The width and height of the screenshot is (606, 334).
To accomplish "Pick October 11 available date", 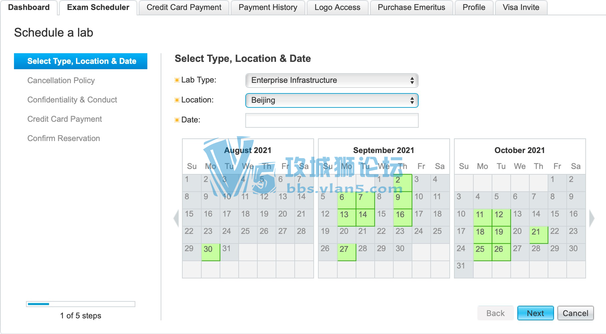I will (x=483, y=218).
